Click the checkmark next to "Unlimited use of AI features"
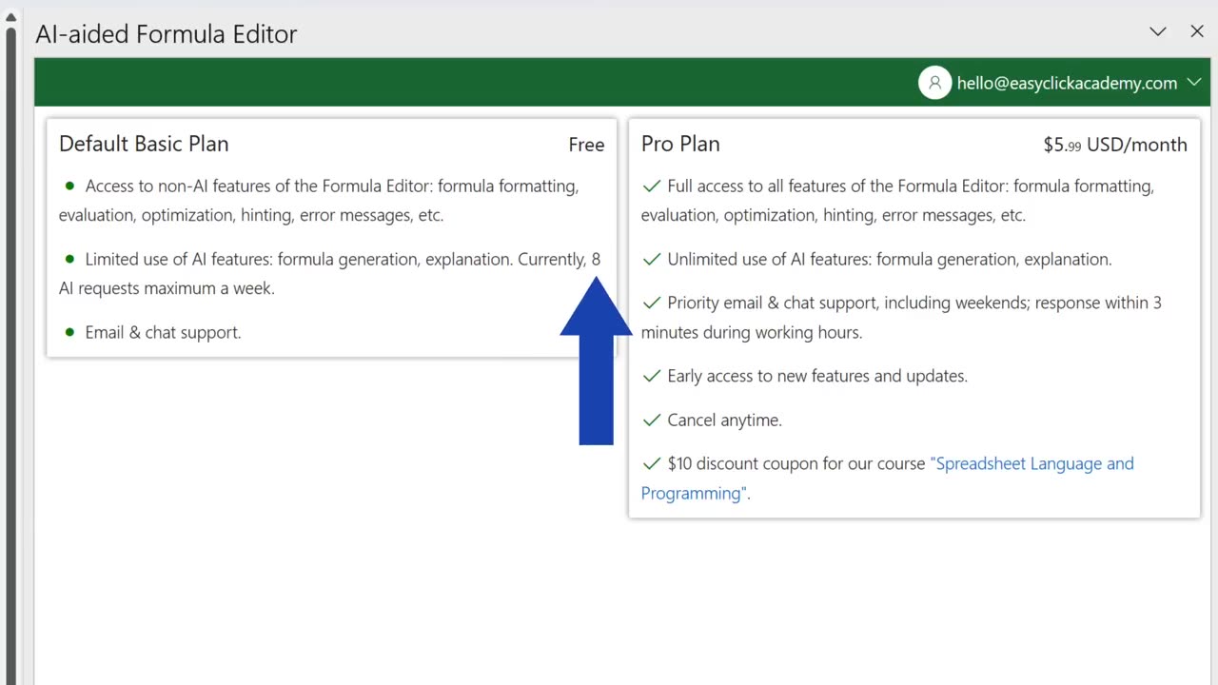 click(652, 259)
